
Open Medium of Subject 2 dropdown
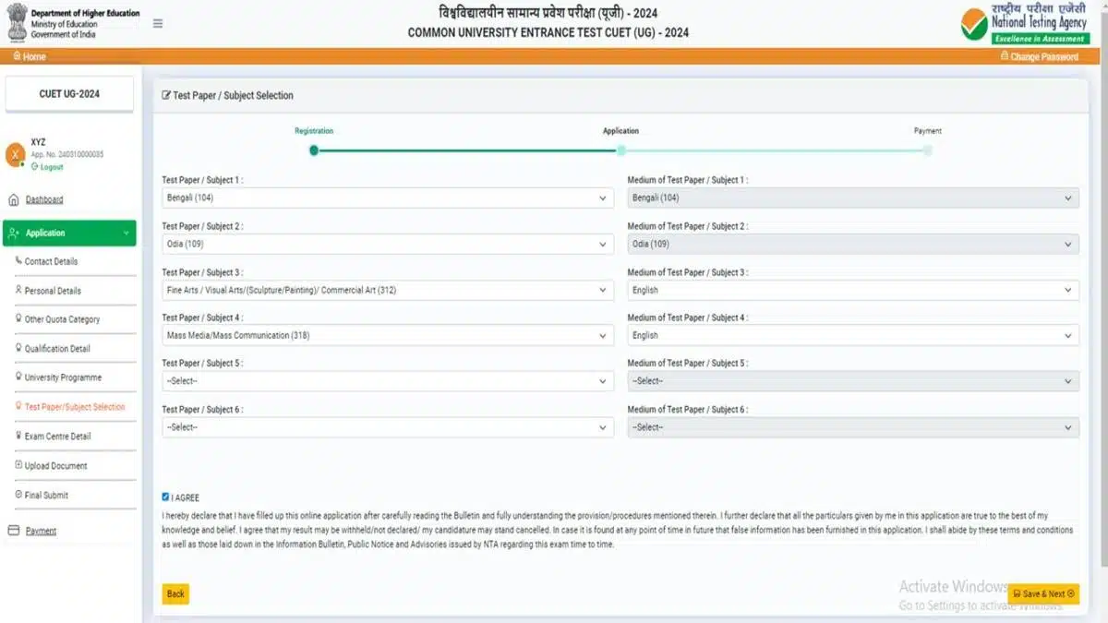(853, 244)
